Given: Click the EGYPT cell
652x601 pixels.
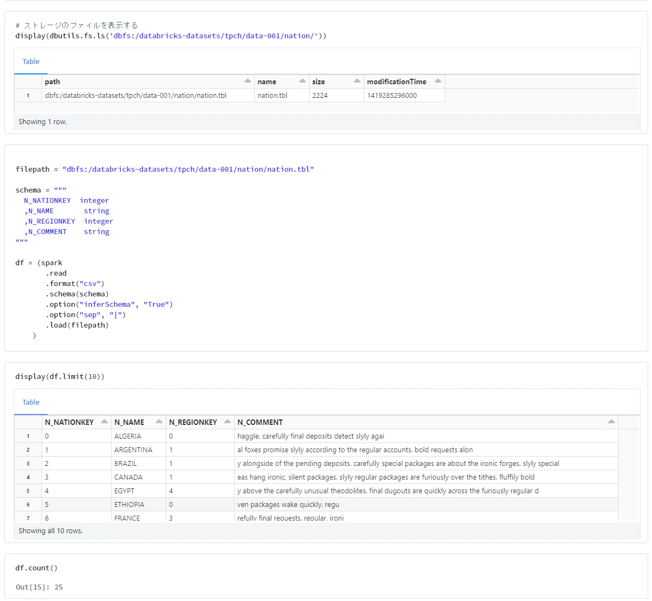Looking at the screenshot, I should tap(138, 491).
